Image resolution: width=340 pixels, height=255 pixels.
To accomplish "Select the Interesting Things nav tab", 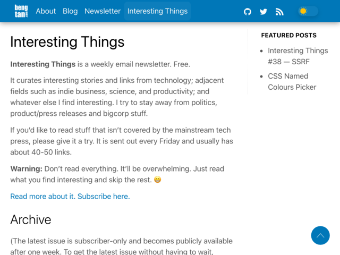I will coord(157,11).
